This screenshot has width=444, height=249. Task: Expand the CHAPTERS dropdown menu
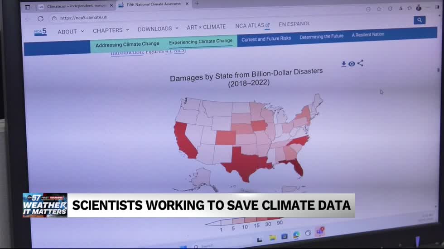111,30
